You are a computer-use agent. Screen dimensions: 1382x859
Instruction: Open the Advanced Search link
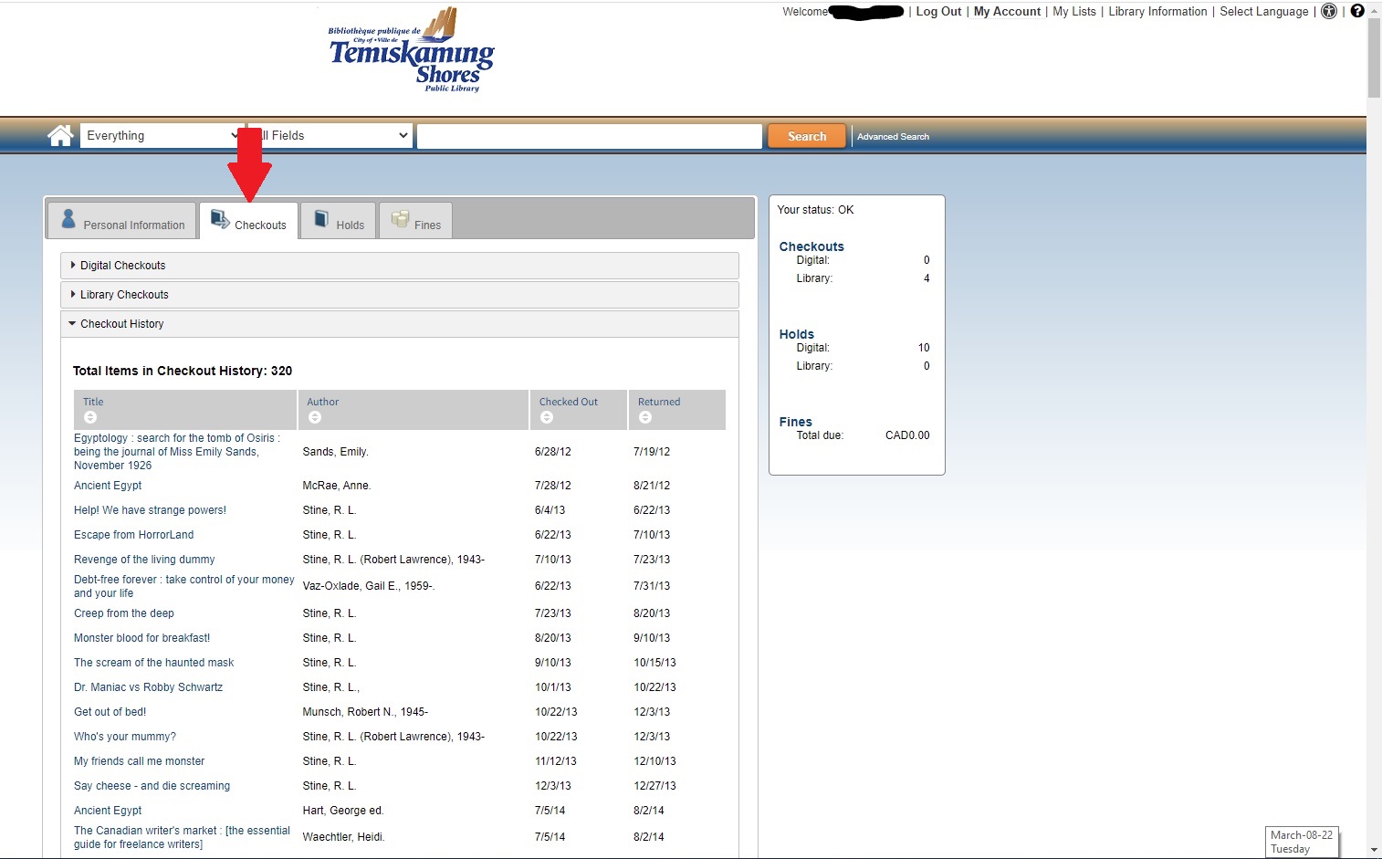(x=893, y=137)
